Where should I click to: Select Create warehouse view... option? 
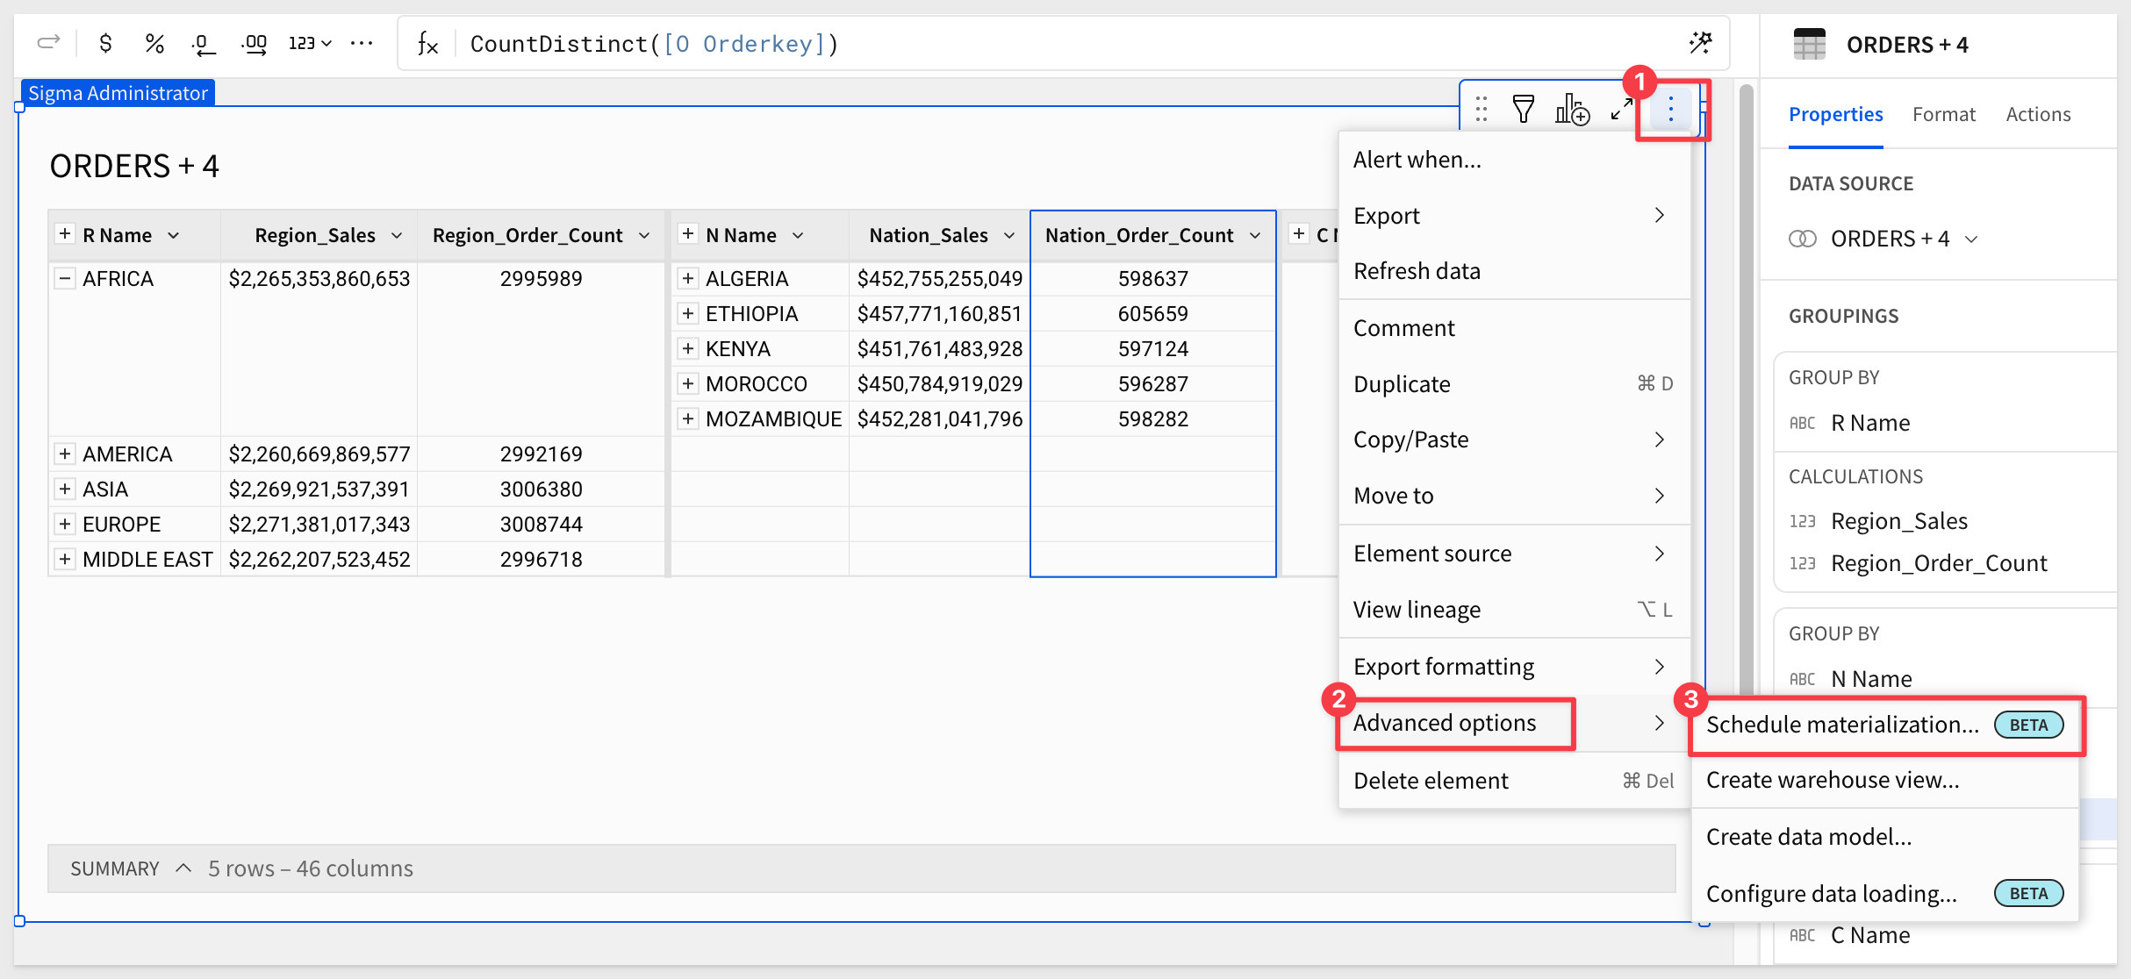tap(1884, 779)
